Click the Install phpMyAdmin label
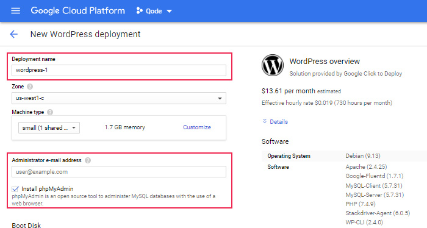 click(x=48, y=189)
